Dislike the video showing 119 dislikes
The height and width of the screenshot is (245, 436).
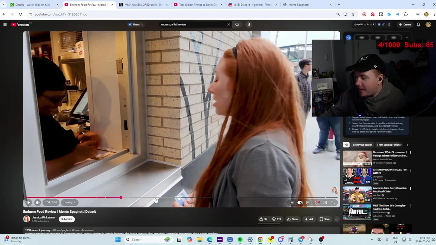(x=277, y=219)
